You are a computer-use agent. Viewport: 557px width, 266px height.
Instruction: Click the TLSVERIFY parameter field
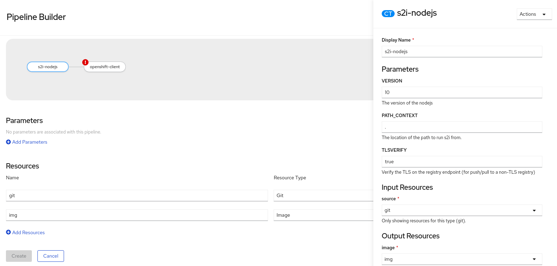click(x=461, y=162)
